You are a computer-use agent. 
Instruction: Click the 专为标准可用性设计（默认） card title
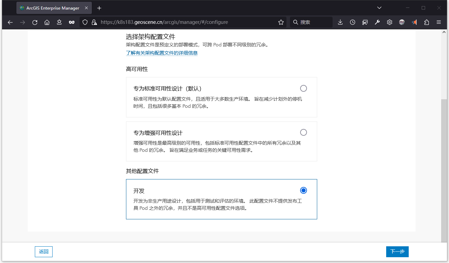click(168, 89)
